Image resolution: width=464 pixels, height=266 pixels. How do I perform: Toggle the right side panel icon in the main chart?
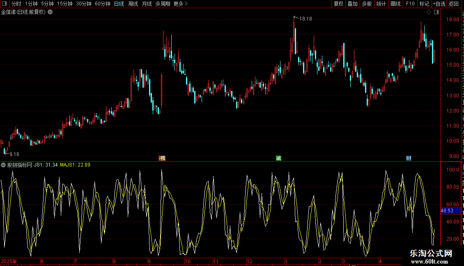(436, 12)
